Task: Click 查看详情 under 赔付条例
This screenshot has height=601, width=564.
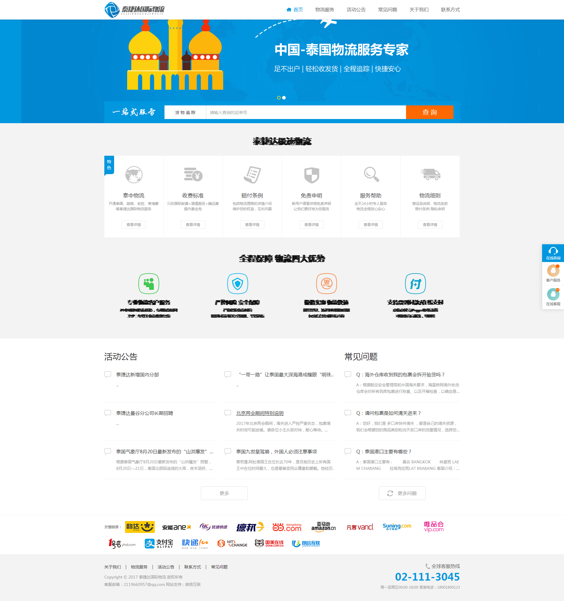Action: pos(252,225)
